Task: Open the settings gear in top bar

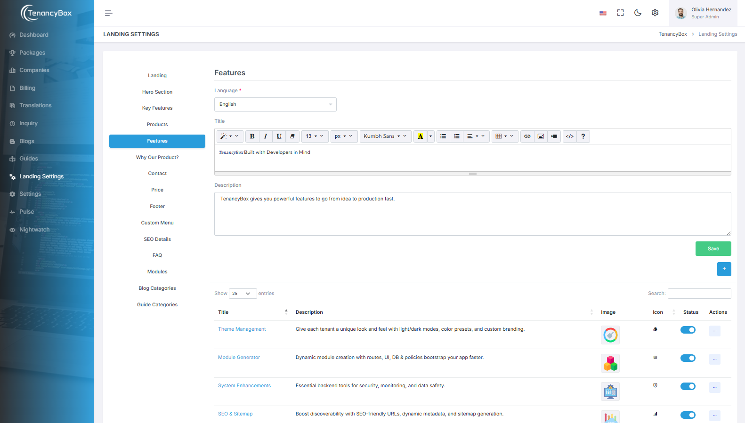Action: click(x=655, y=13)
